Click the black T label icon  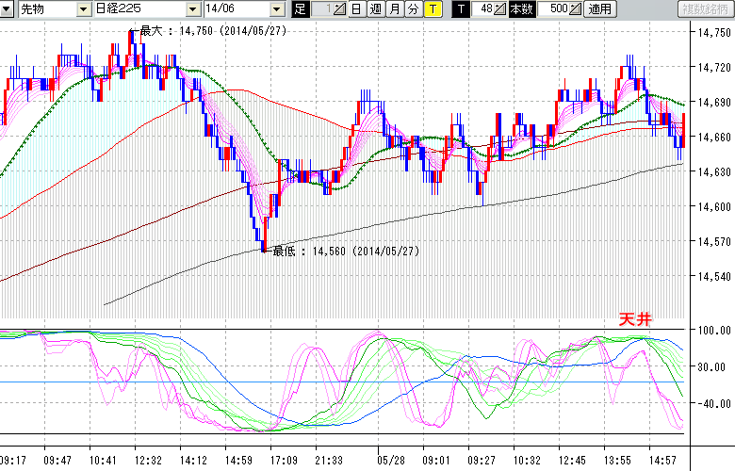(461, 9)
